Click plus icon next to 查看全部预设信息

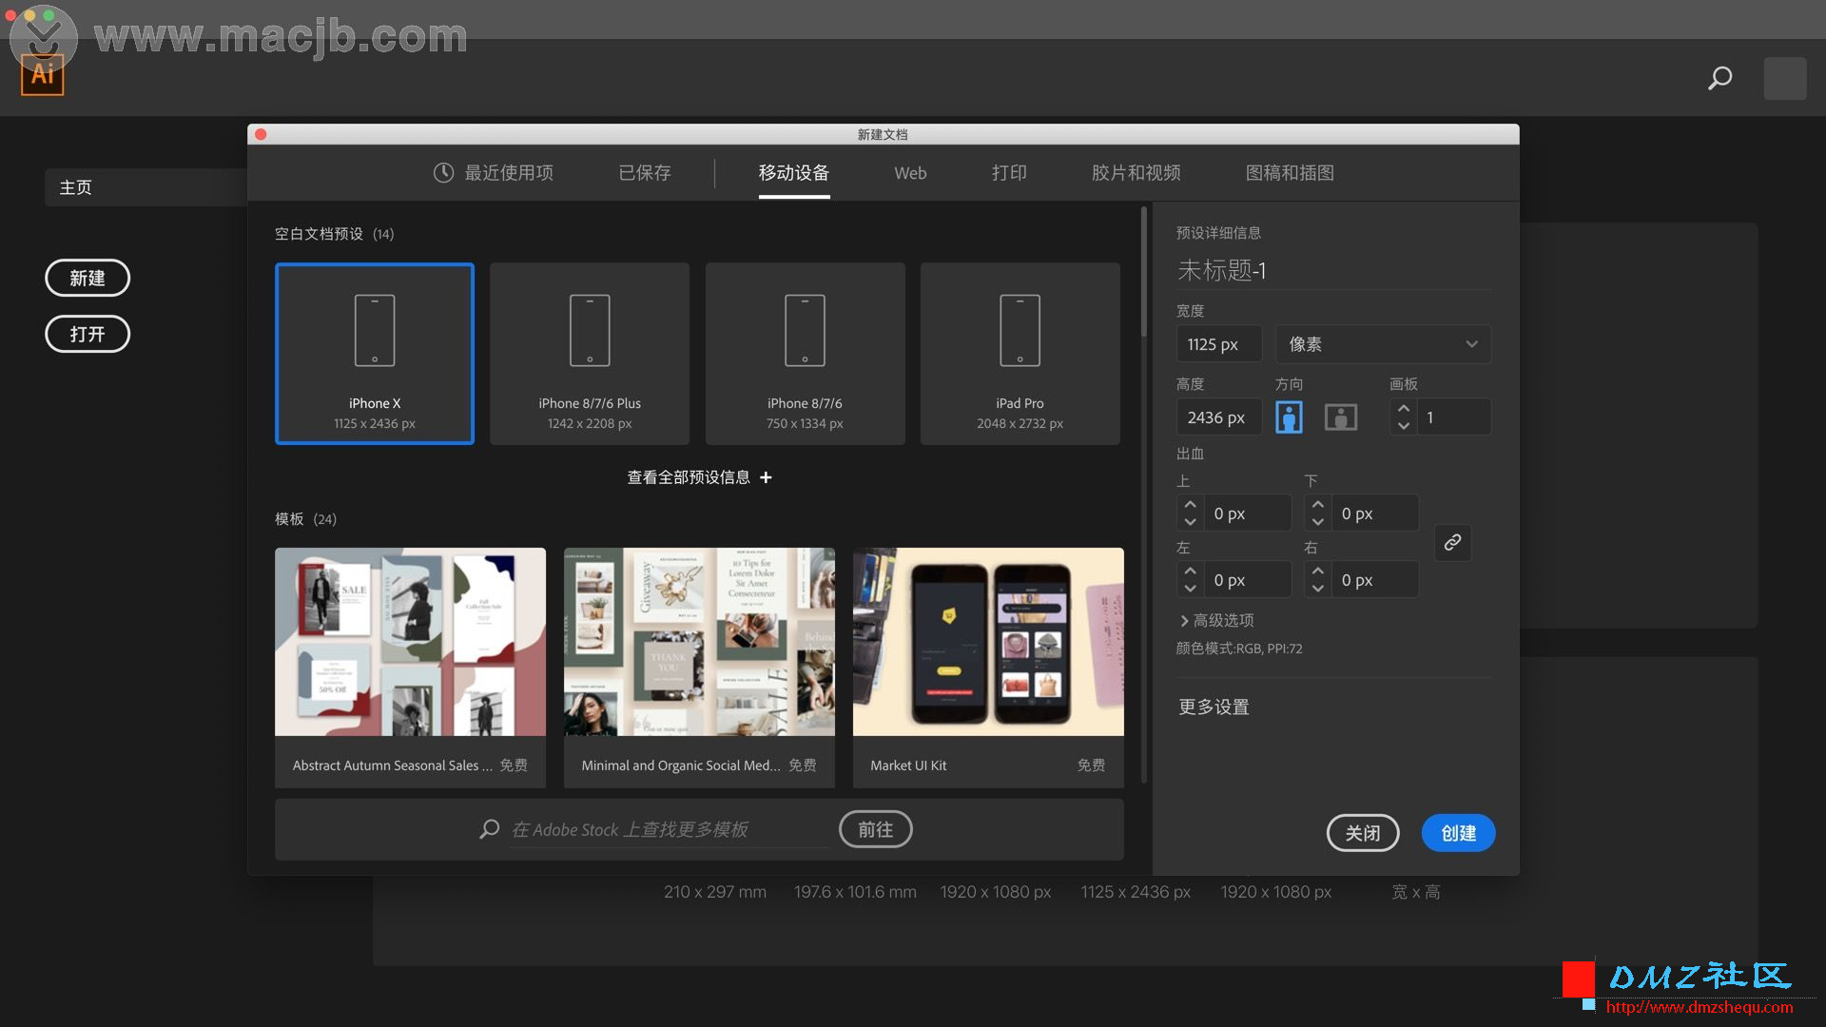766,477
